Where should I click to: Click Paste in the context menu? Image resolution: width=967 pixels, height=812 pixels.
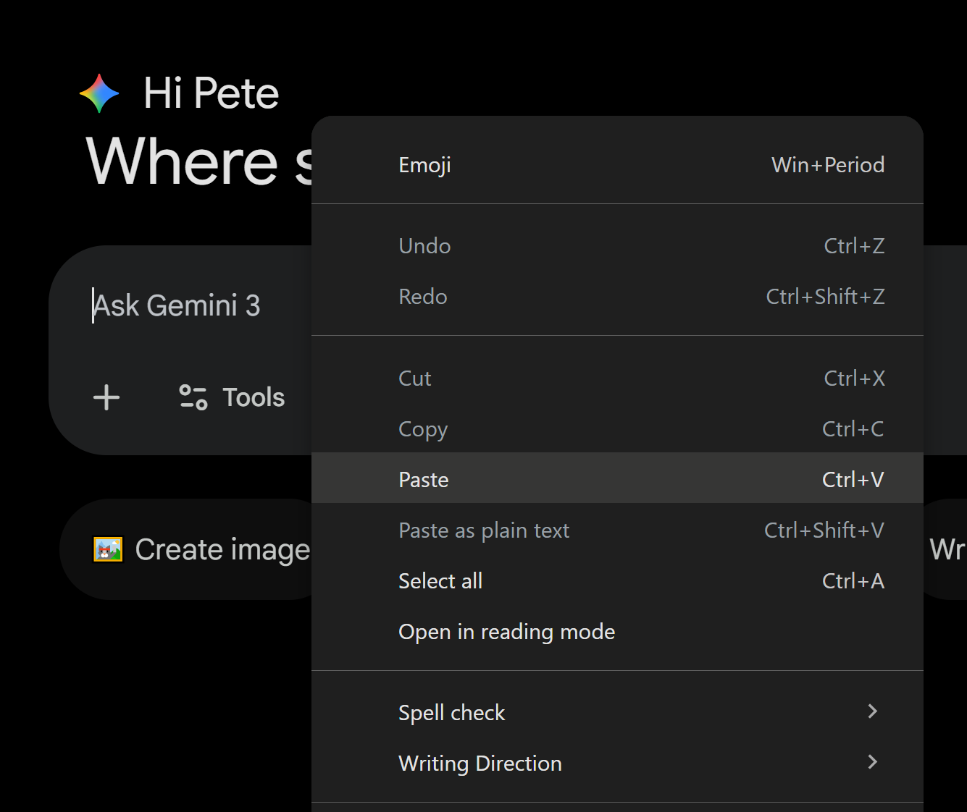point(424,480)
